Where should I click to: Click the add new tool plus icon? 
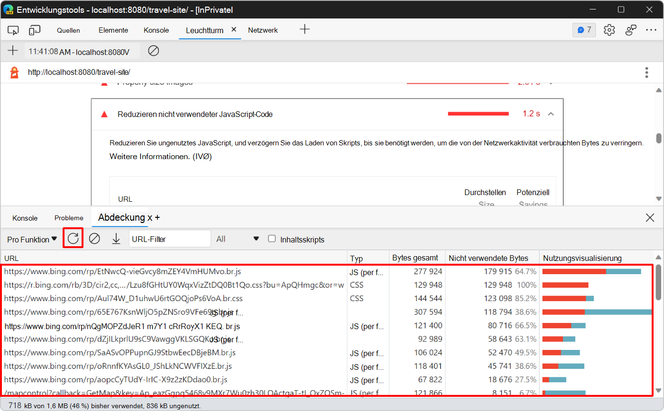tap(304, 29)
